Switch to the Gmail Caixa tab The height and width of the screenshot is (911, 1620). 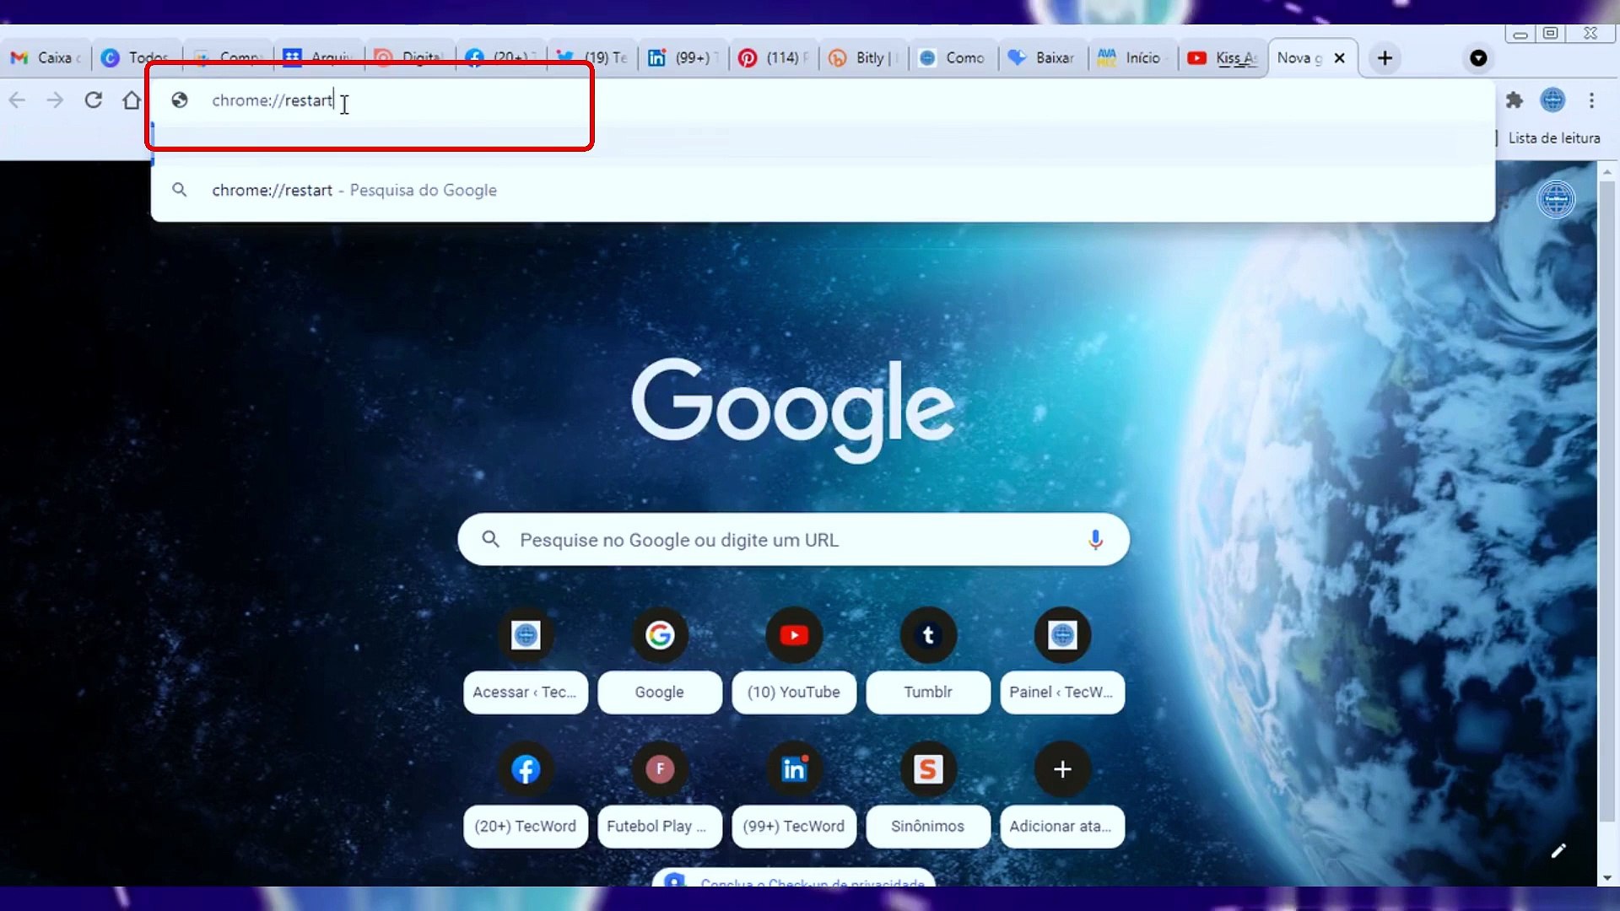click(46, 58)
